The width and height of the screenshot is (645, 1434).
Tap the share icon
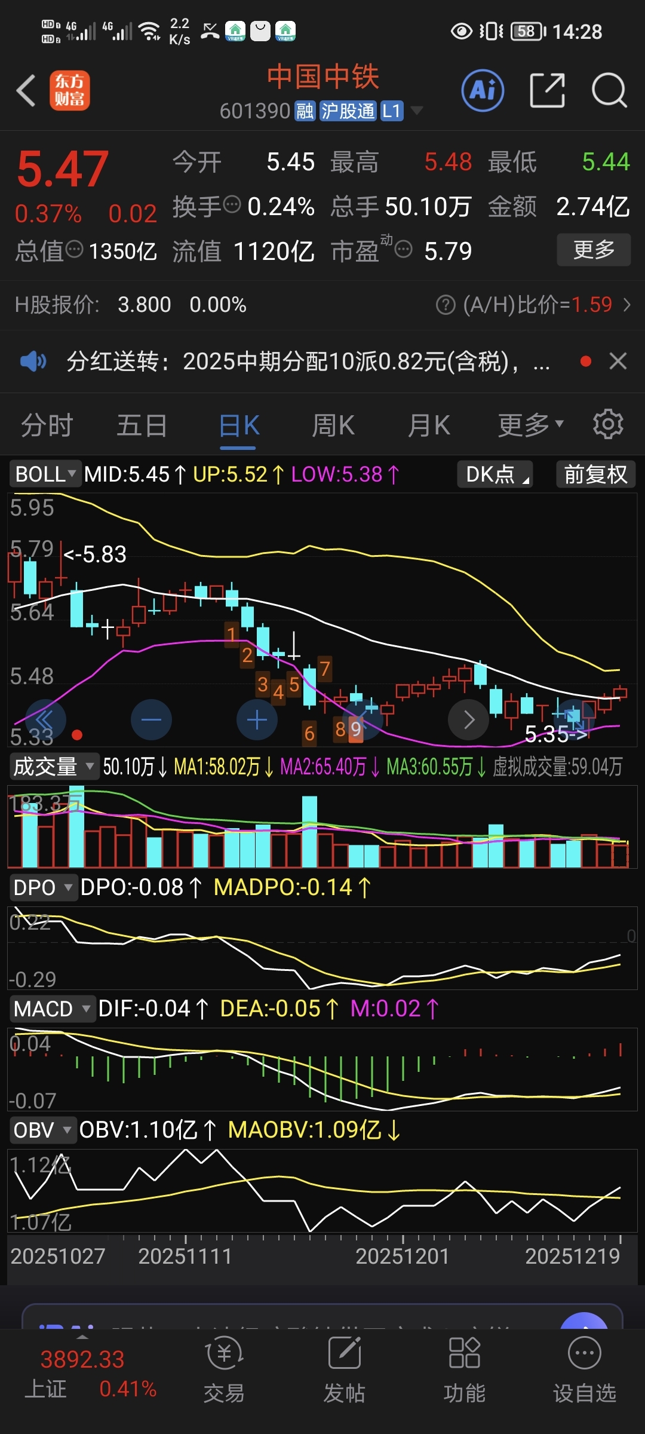coord(547,91)
